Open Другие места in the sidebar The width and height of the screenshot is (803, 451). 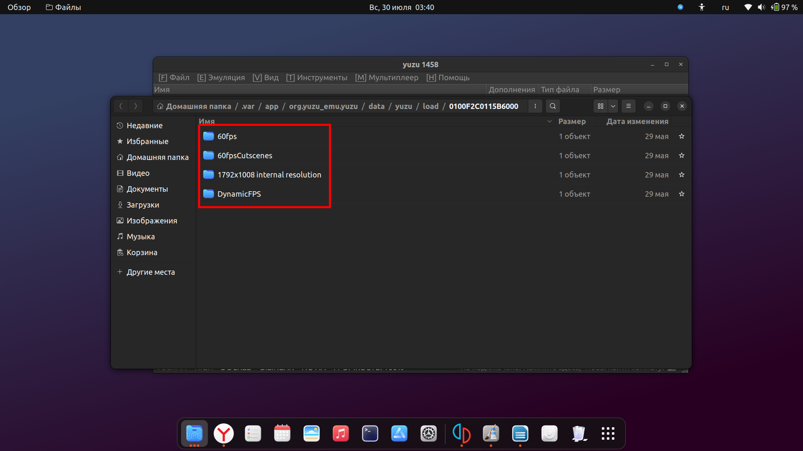tap(153, 272)
